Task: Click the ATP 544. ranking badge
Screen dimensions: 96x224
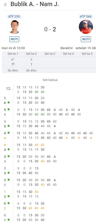Action: pyautogui.click(x=86, y=16)
